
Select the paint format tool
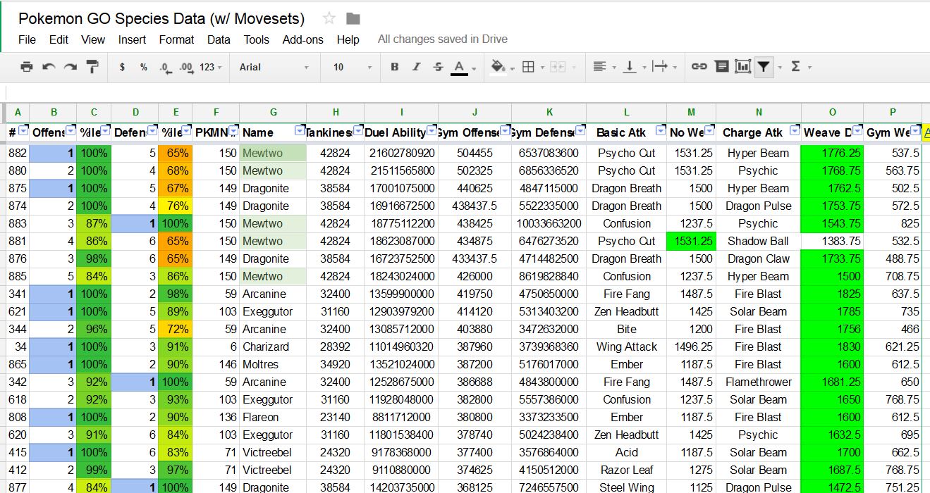92,67
